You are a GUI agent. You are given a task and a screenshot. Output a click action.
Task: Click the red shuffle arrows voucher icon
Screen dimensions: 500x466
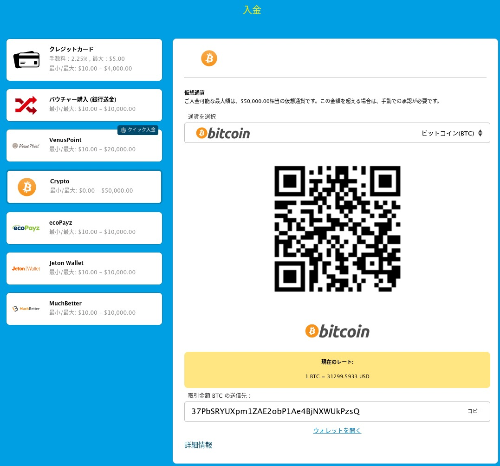coord(26,105)
